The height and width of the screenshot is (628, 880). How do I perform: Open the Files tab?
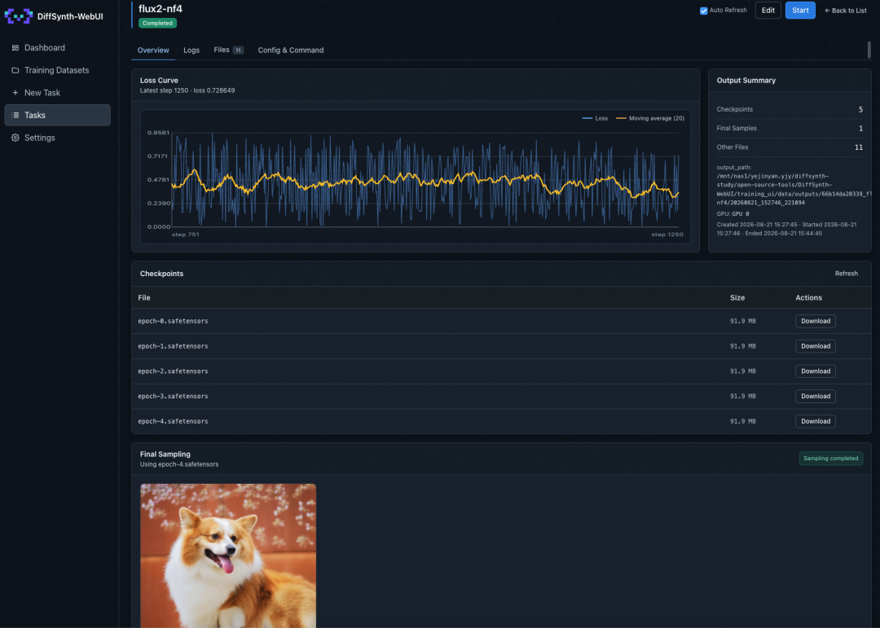point(228,50)
